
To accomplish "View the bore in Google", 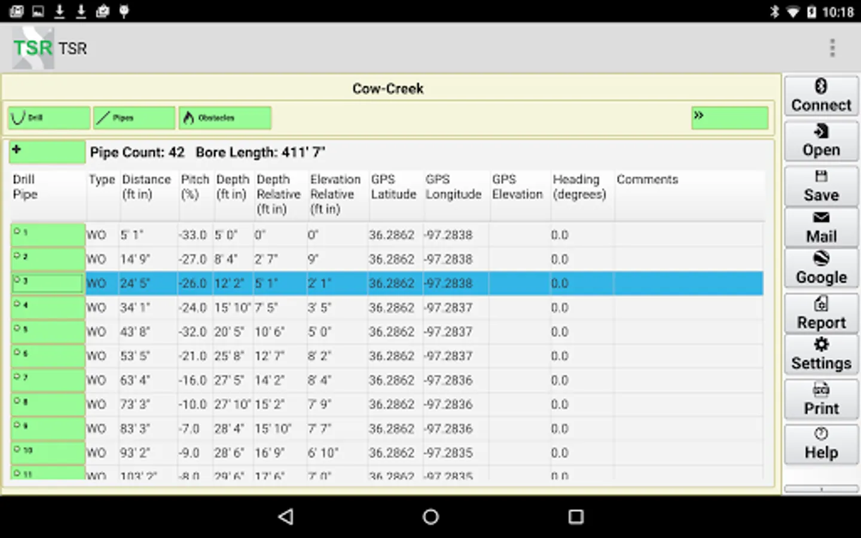I will pos(822,268).
